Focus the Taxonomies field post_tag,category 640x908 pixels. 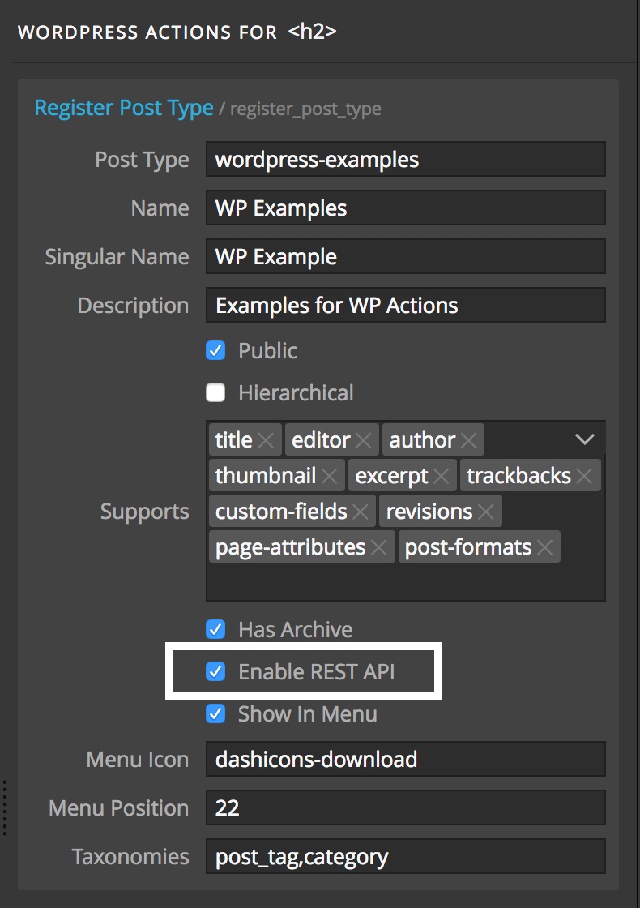406,856
